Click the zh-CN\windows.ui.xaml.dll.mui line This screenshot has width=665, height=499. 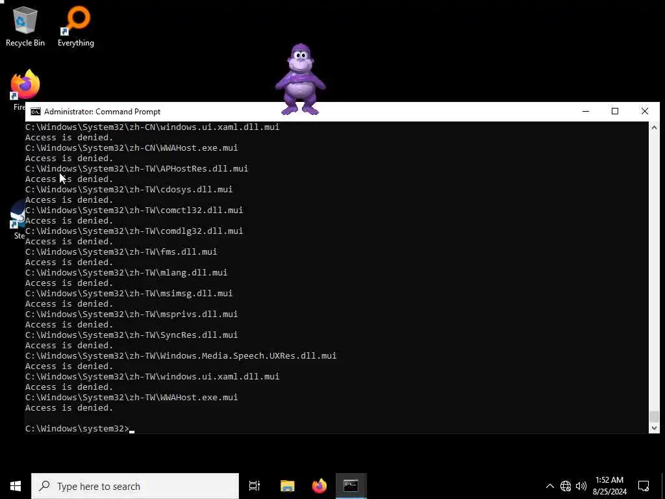click(152, 127)
